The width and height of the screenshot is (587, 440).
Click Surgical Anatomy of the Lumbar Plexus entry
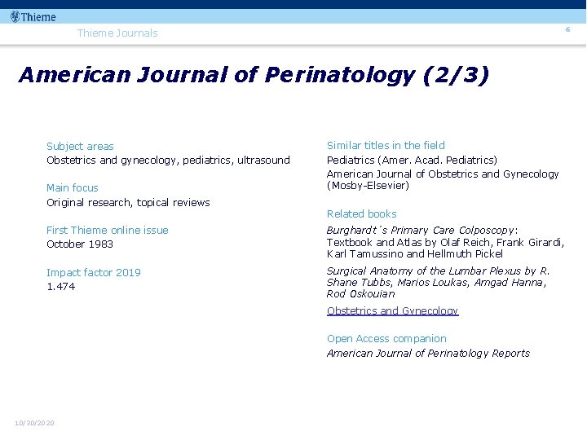pyautogui.click(x=438, y=282)
